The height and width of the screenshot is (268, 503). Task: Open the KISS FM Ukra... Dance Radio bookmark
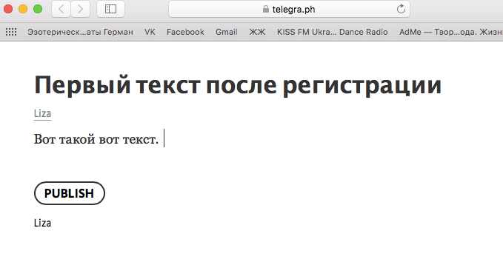(333, 32)
